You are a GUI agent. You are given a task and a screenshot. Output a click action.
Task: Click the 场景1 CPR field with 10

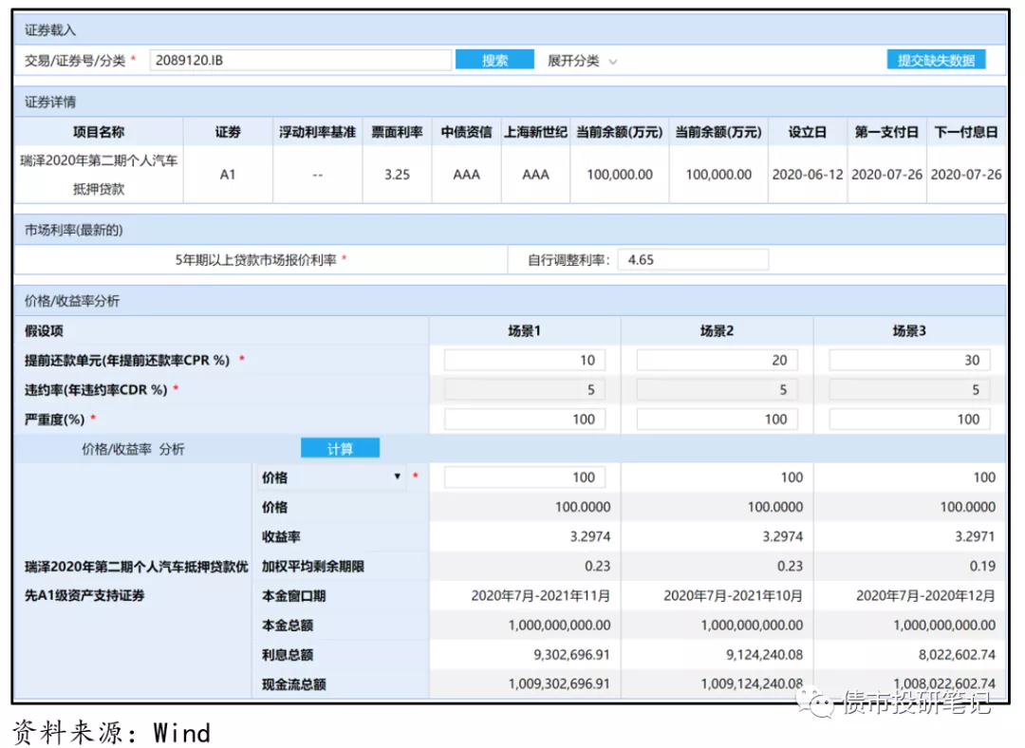(x=524, y=361)
